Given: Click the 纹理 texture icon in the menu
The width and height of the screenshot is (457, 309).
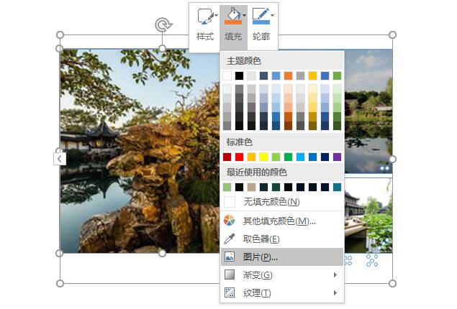Looking at the screenshot, I should pos(230,292).
